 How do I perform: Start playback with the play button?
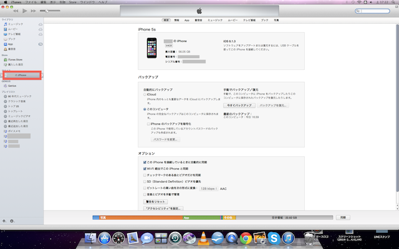coord(25,11)
